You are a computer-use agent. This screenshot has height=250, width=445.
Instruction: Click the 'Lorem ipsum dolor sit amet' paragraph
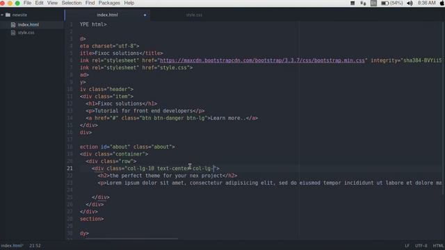click(x=270, y=183)
